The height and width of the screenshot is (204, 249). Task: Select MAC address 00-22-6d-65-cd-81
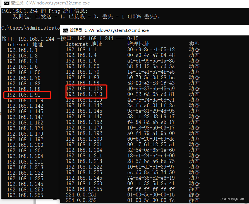coord(151,94)
